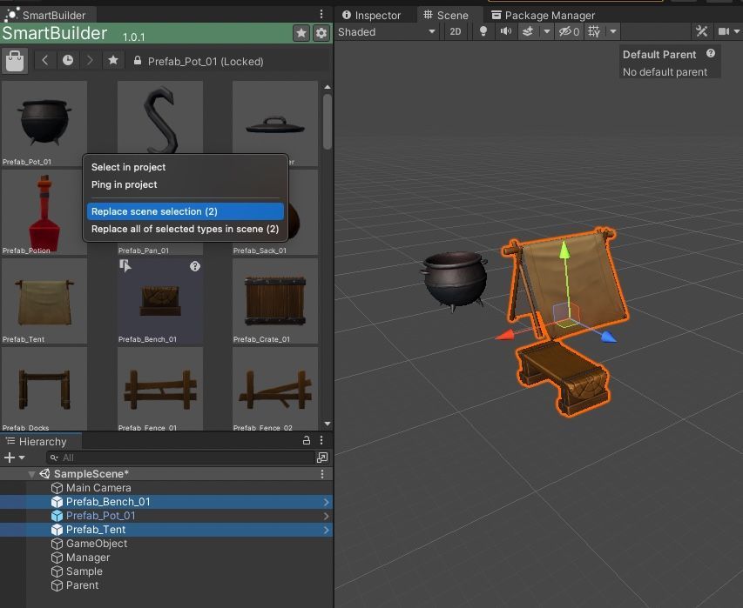Toggle 2D view mode
This screenshot has width=743, height=608.
pos(456,31)
